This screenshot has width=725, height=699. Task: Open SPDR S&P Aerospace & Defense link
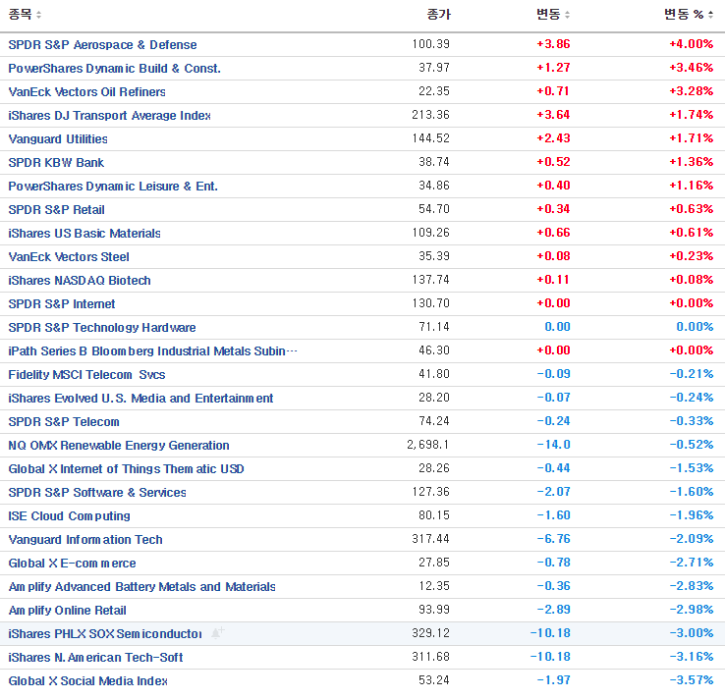click(x=102, y=45)
